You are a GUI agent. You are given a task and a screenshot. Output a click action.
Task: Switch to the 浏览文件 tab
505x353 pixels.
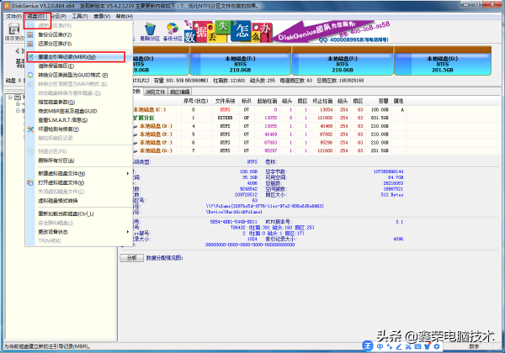tap(157, 90)
